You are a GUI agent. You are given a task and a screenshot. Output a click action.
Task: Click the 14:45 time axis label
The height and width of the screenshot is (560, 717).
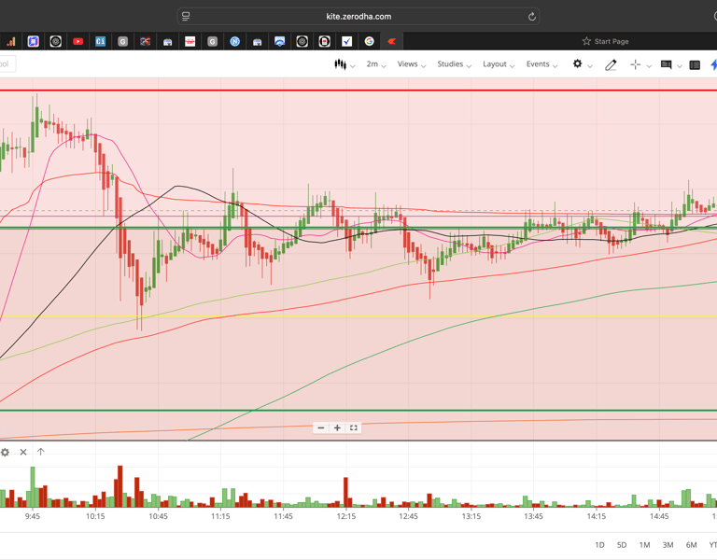click(659, 516)
